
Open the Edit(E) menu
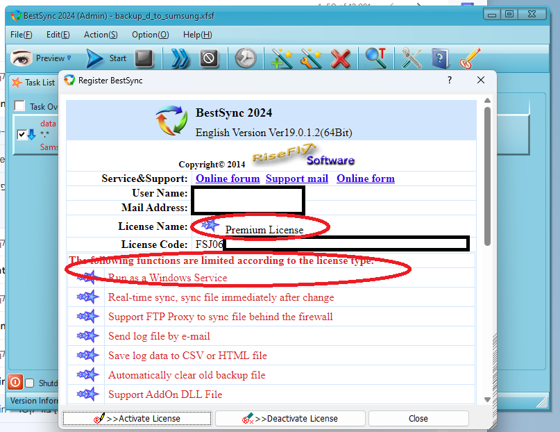[58, 35]
